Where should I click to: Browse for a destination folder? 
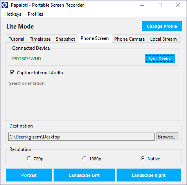click(167, 137)
